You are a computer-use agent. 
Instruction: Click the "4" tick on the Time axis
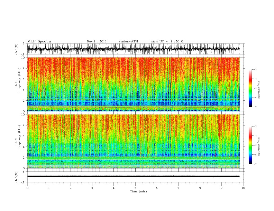pos(113,188)
